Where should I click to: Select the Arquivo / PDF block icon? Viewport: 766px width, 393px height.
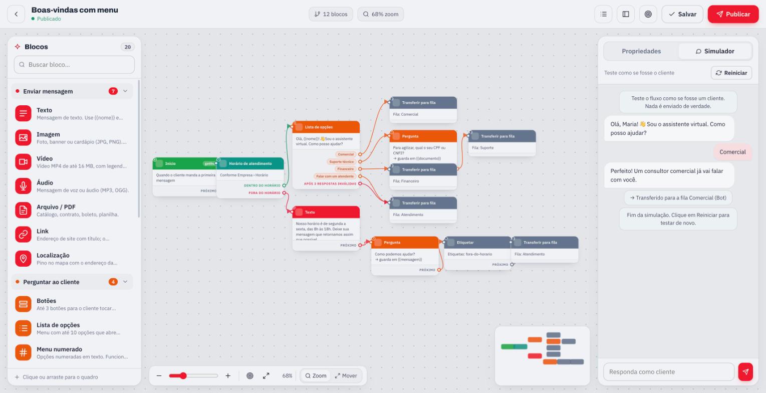(23, 210)
